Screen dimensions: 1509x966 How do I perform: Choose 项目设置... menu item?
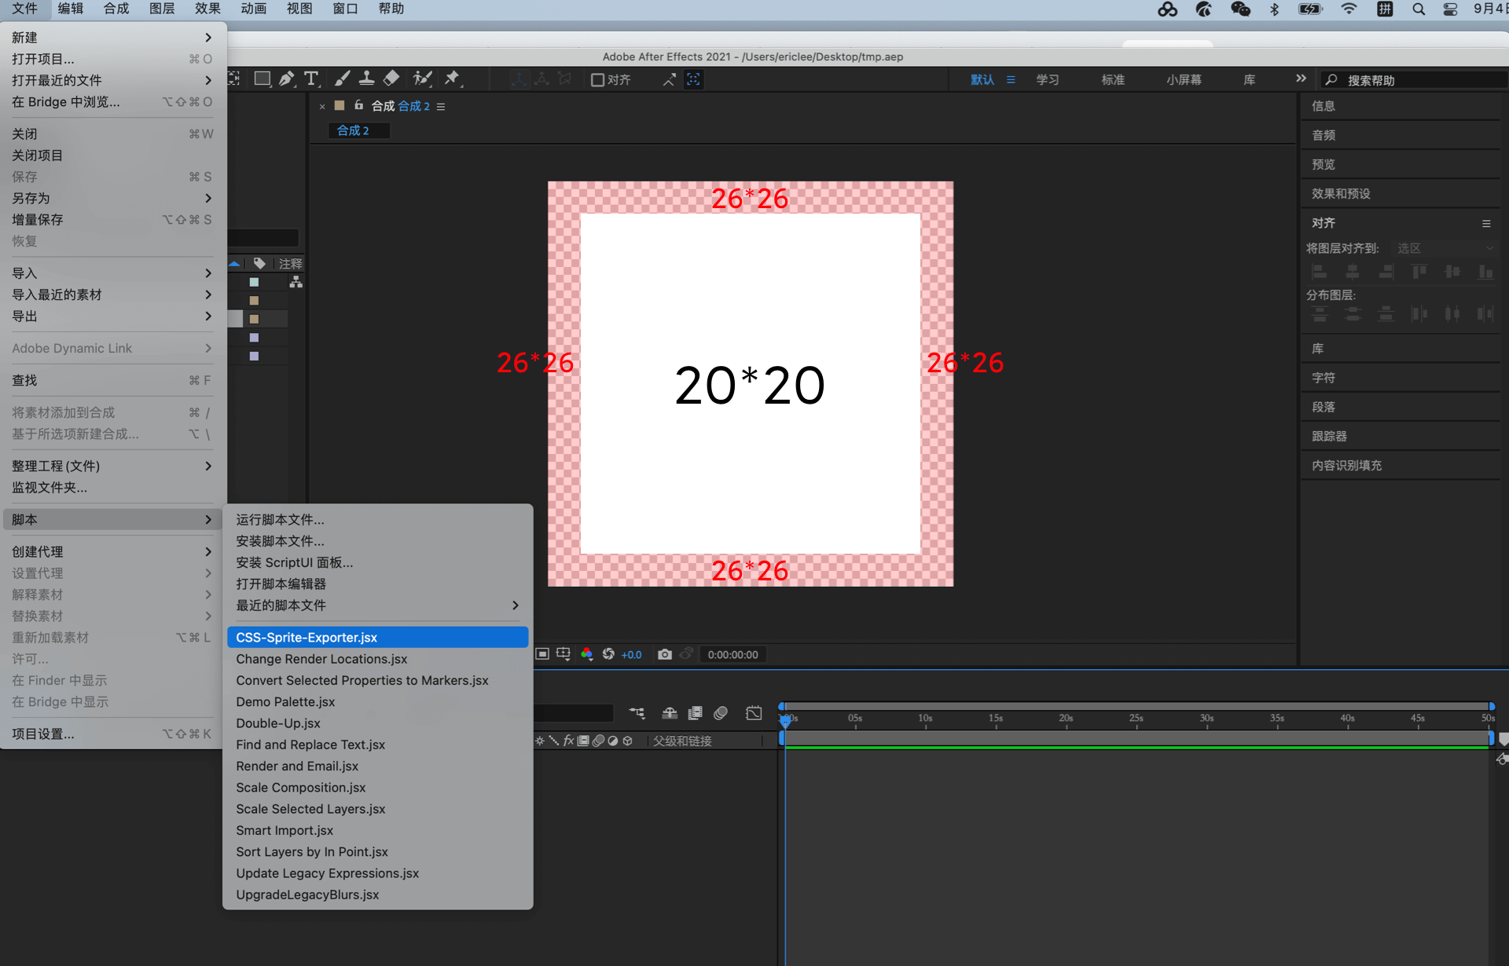[x=112, y=734]
